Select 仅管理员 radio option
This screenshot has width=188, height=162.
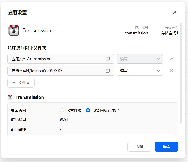[x=62, y=110]
